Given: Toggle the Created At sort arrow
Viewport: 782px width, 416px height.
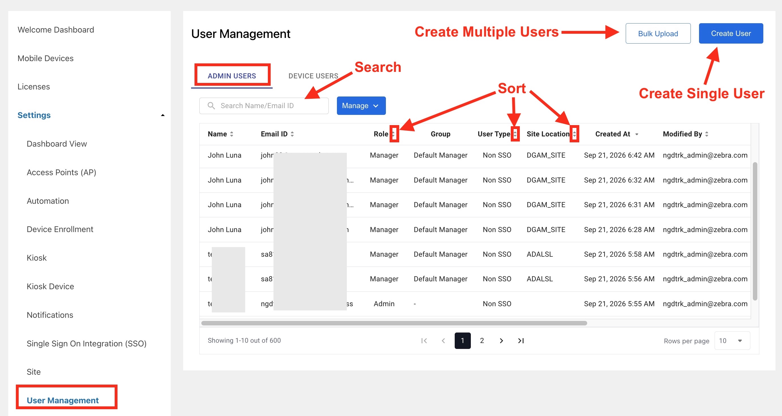Looking at the screenshot, I should click(636, 134).
